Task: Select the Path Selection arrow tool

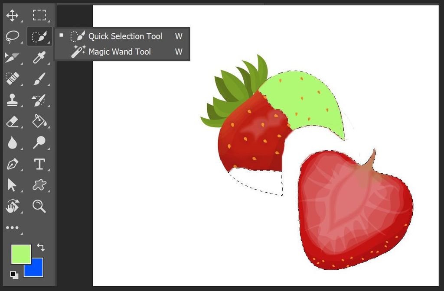Action: coord(12,185)
